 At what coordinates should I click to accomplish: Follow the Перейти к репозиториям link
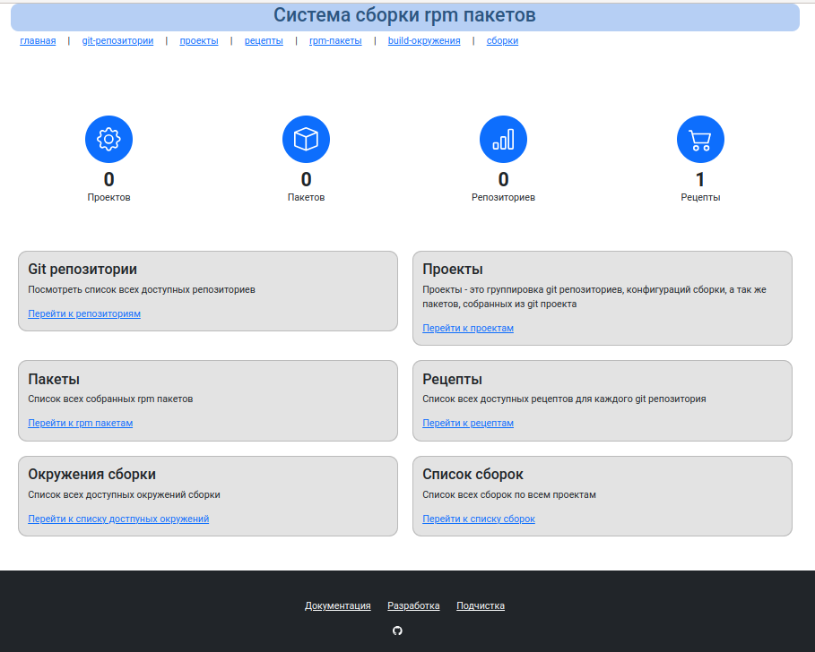(84, 313)
